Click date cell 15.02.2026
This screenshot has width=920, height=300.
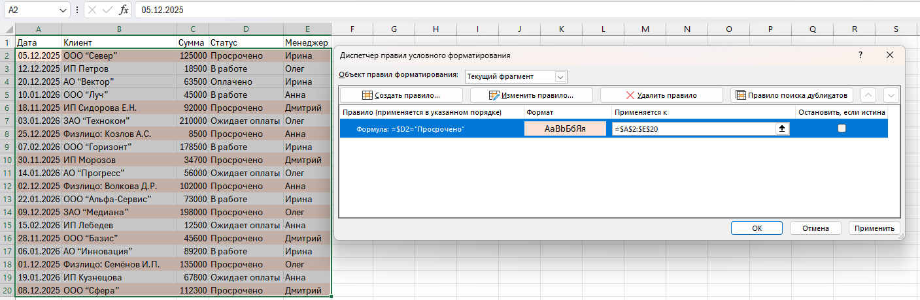point(39,225)
